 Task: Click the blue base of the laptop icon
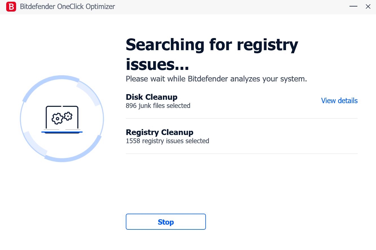click(62, 132)
